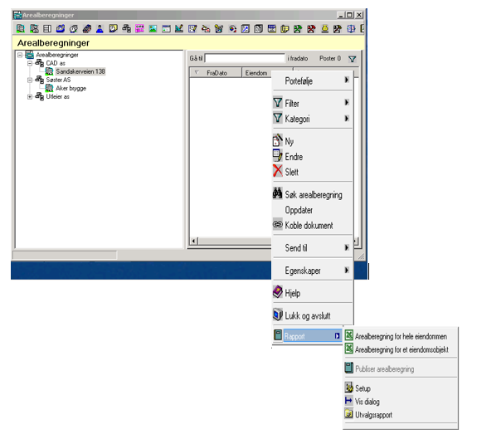This screenshot has width=477, height=439.
Task: Collapse the CAD as tree node
Action: pyautogui.click(x=30, y=63)
